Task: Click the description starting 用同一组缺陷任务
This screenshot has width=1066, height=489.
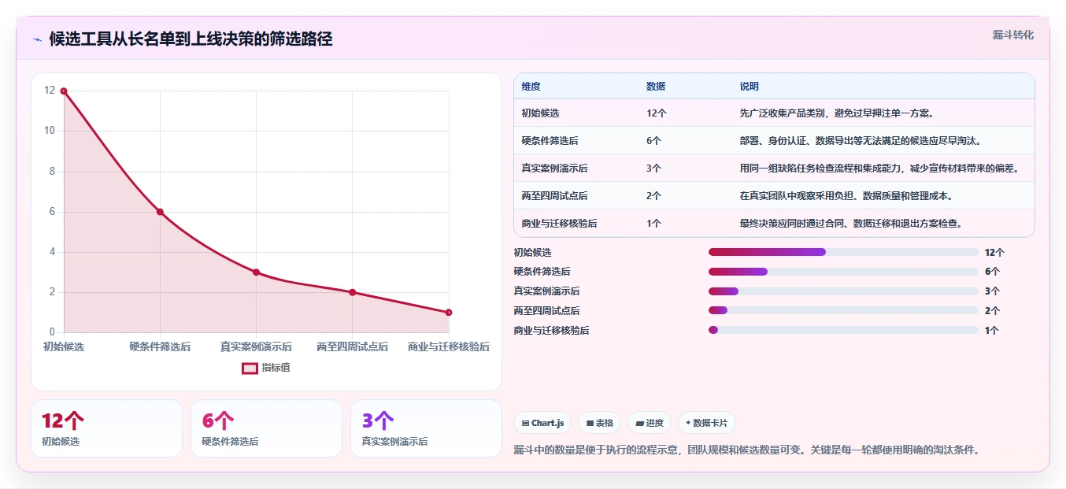Action: pyautogui.click(x=879, y=169)
